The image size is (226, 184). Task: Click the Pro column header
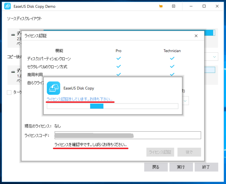(x=119, y=51)
